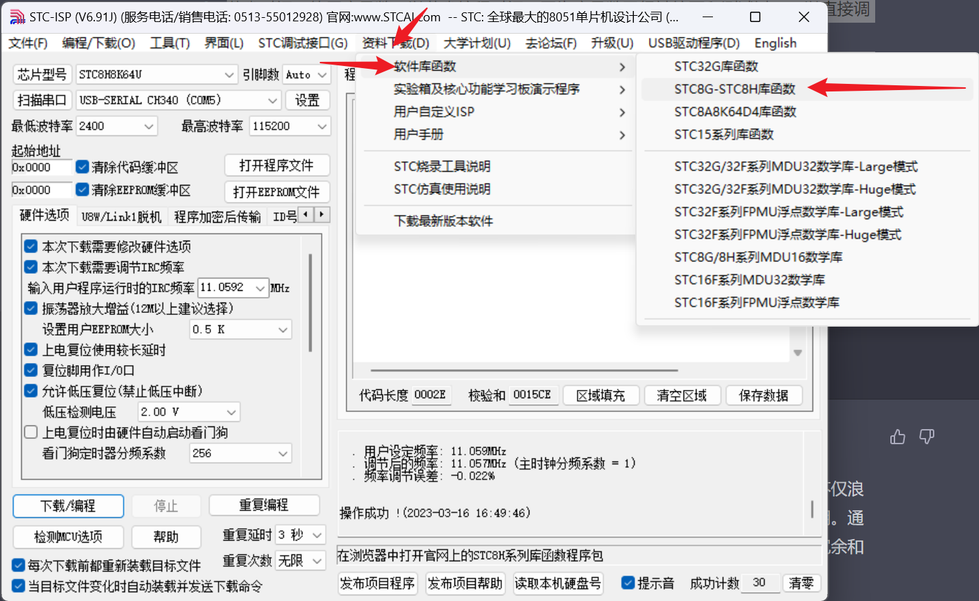The height and width of the screenshot is (601, 979).
Task: Switch to U8W/Link1脱机 tab
Action: [x=121, y=217]
